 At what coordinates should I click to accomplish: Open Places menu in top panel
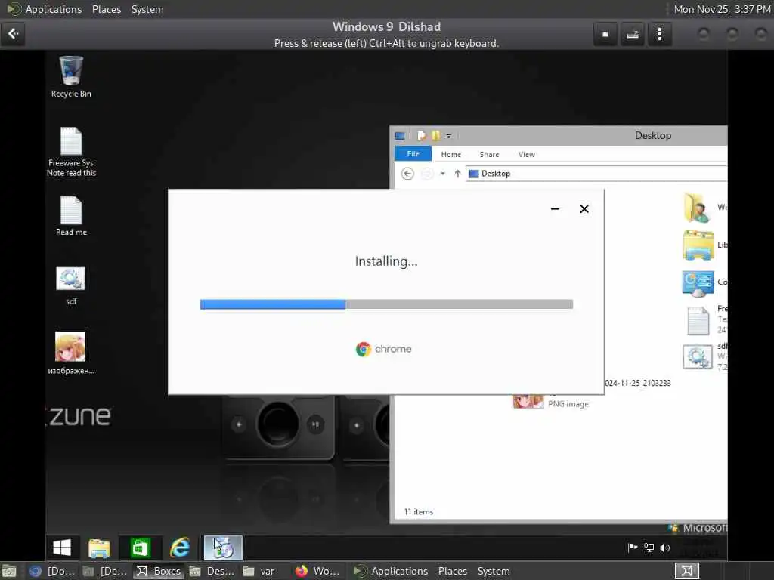[x=107, y=9]
